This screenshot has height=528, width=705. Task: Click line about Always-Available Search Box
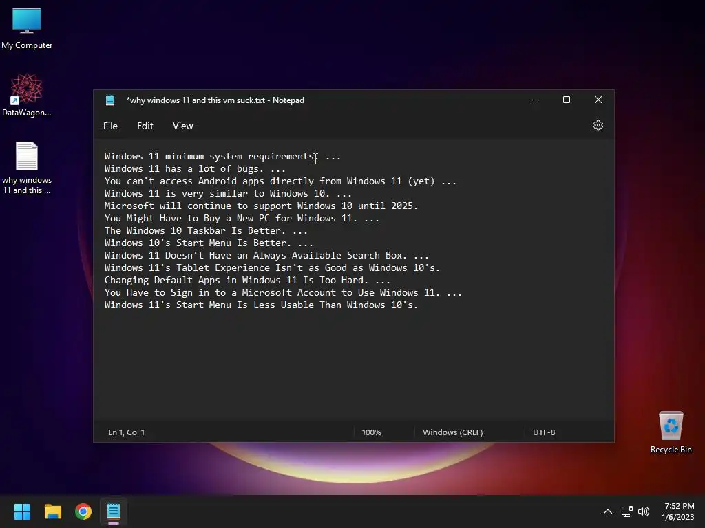pyautogui.click(x=266, y=256)
